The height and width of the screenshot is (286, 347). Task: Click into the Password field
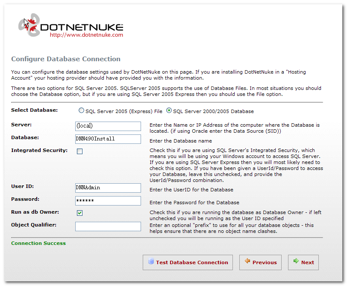click(x=108, y=201)
